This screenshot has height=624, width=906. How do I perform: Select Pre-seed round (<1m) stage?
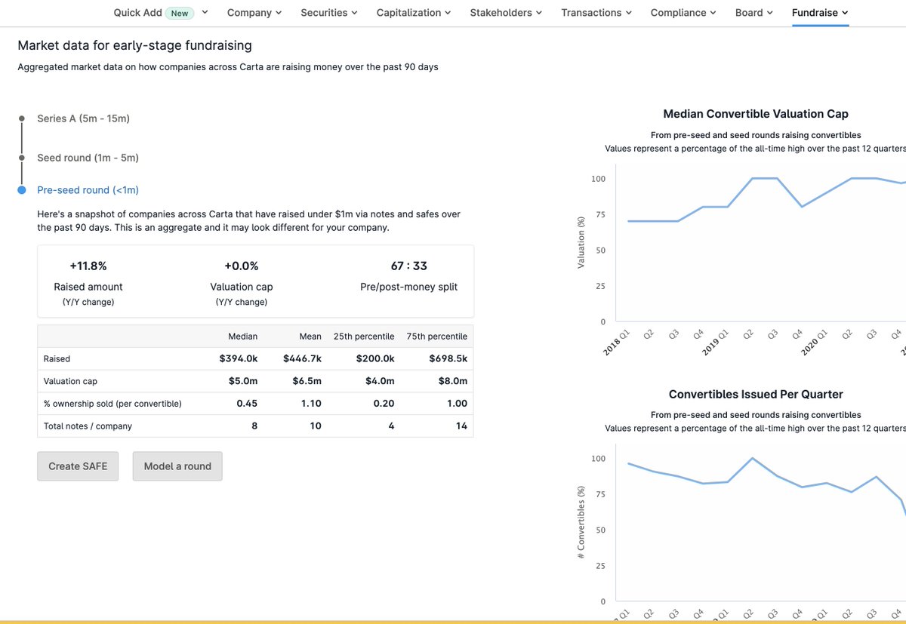coord(88,190)
